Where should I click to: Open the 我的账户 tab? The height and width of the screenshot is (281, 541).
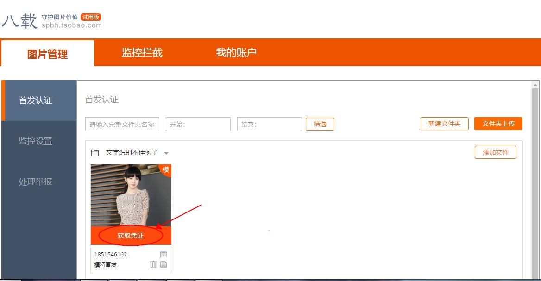pos(237,53)
